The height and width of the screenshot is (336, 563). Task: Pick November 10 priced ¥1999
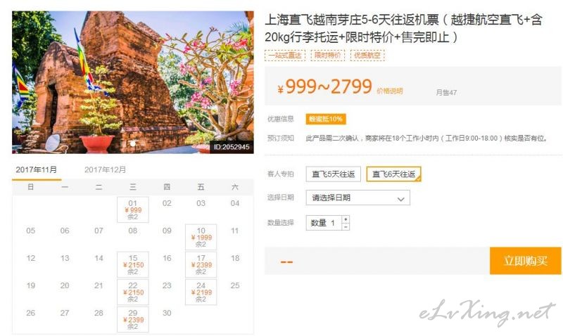(201, 237)
